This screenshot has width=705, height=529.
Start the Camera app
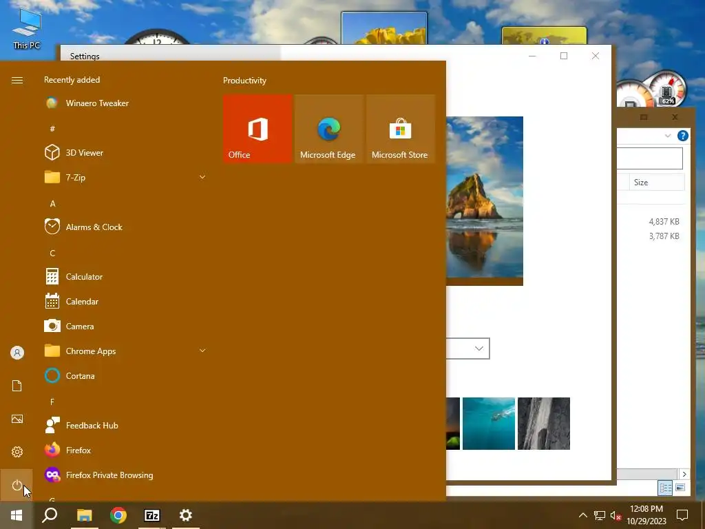pos(125,326)
